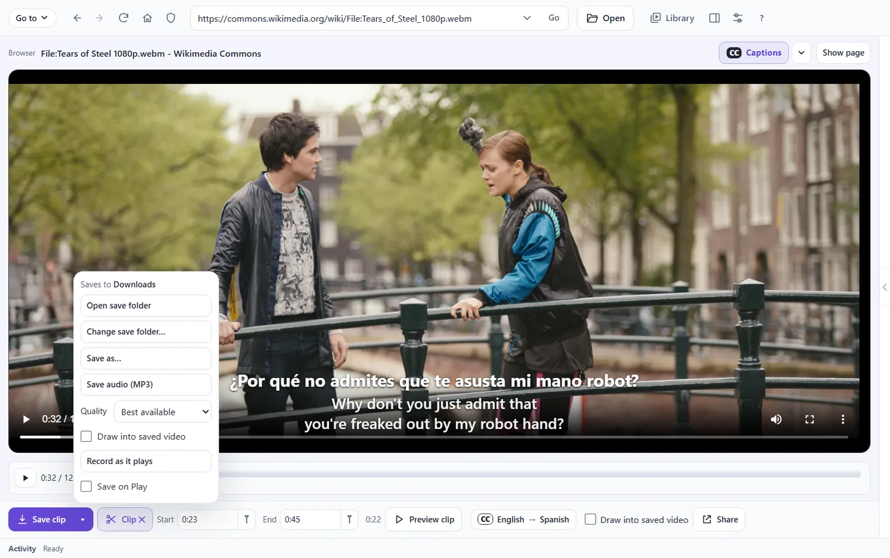This screenshot has height=558, width=890.
Task: Change caption languages English to Spanish
Action: [523, 519]
